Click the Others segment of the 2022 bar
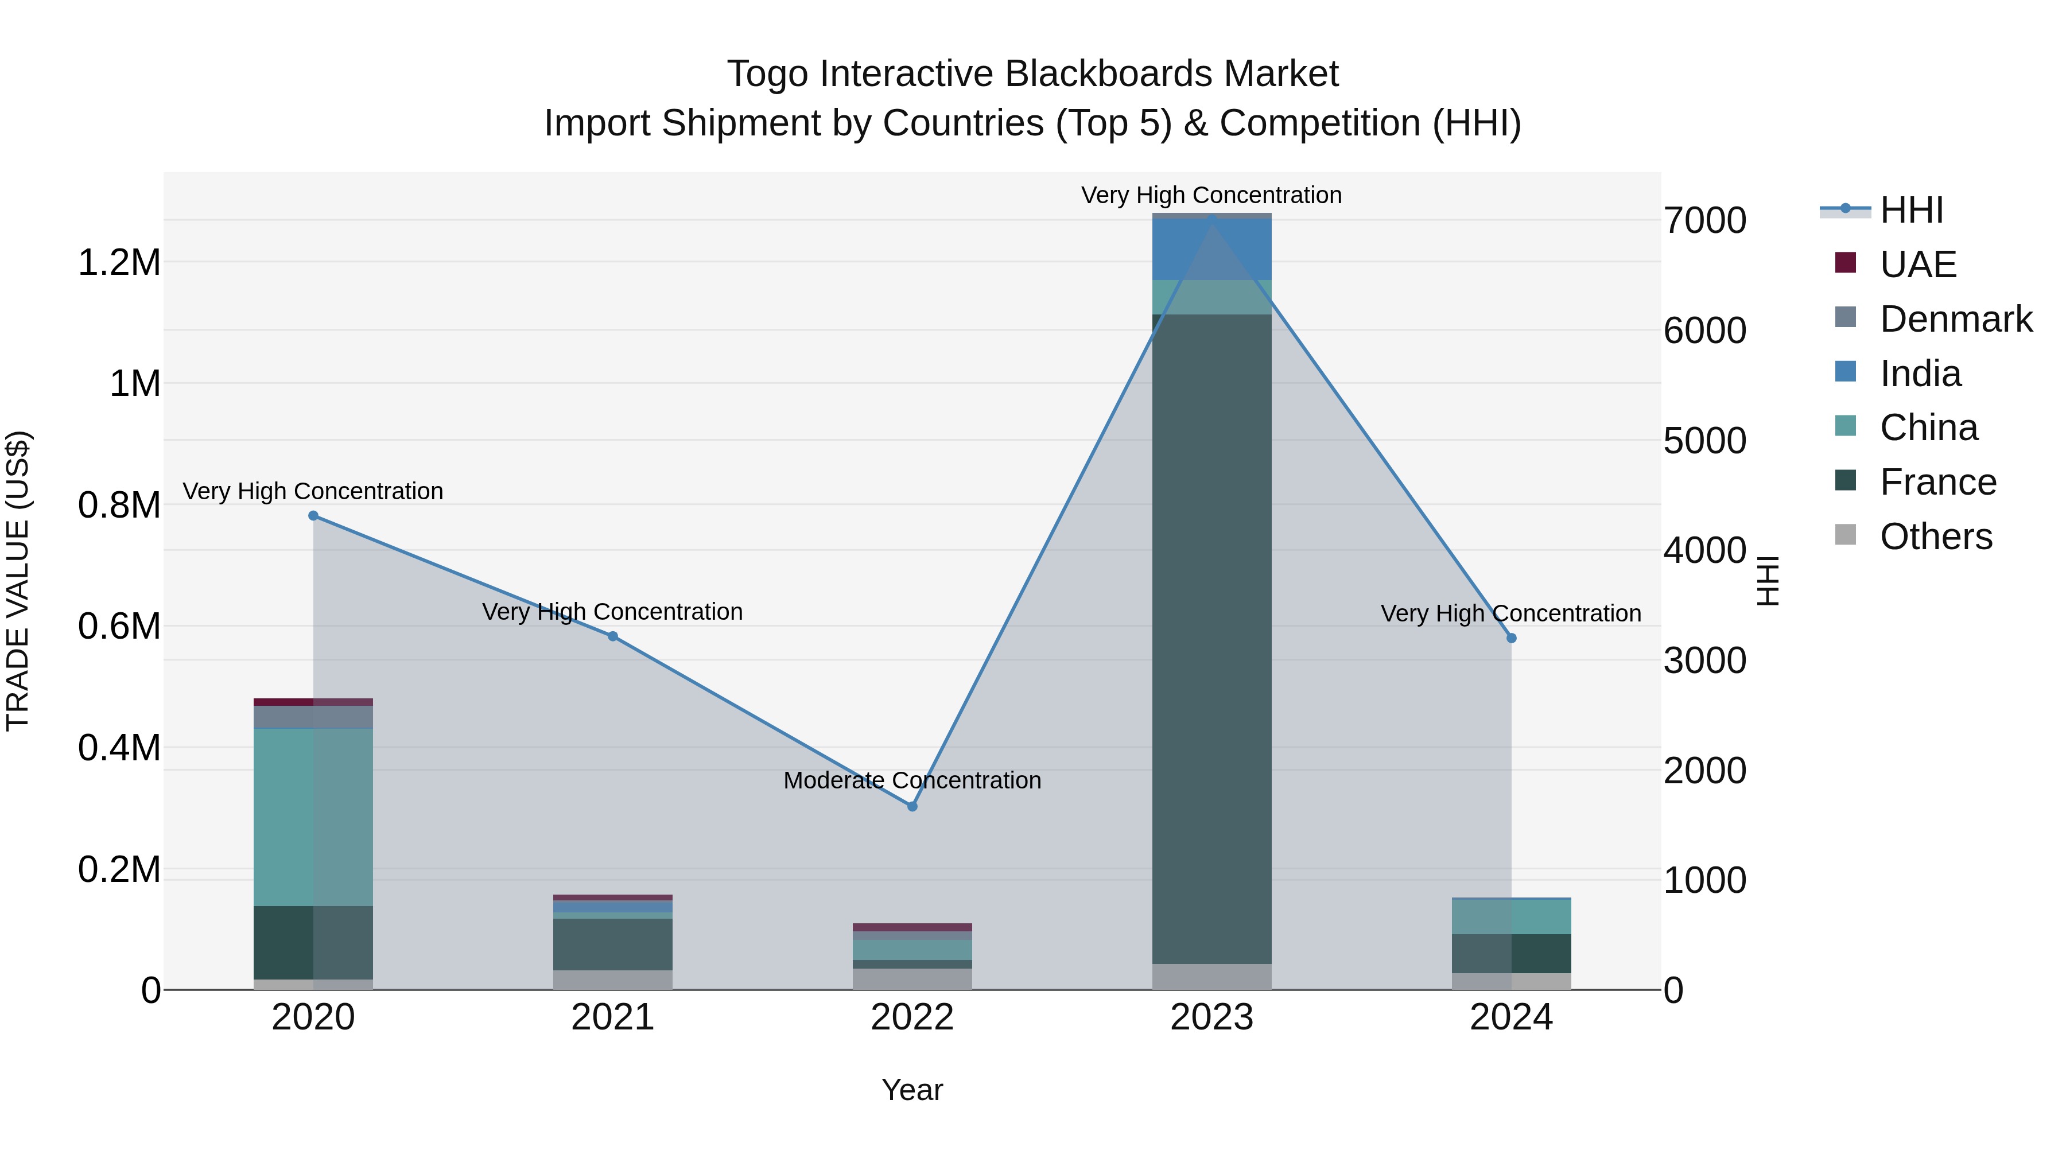This screenshot has width=2066, height=1162. pos(912,978)
